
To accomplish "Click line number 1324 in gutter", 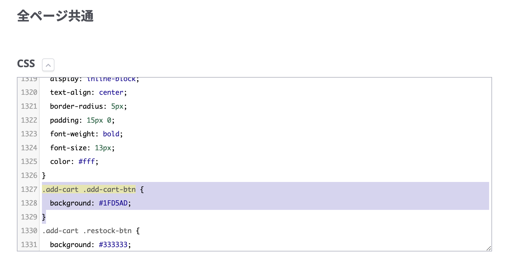I will point(29,148).
